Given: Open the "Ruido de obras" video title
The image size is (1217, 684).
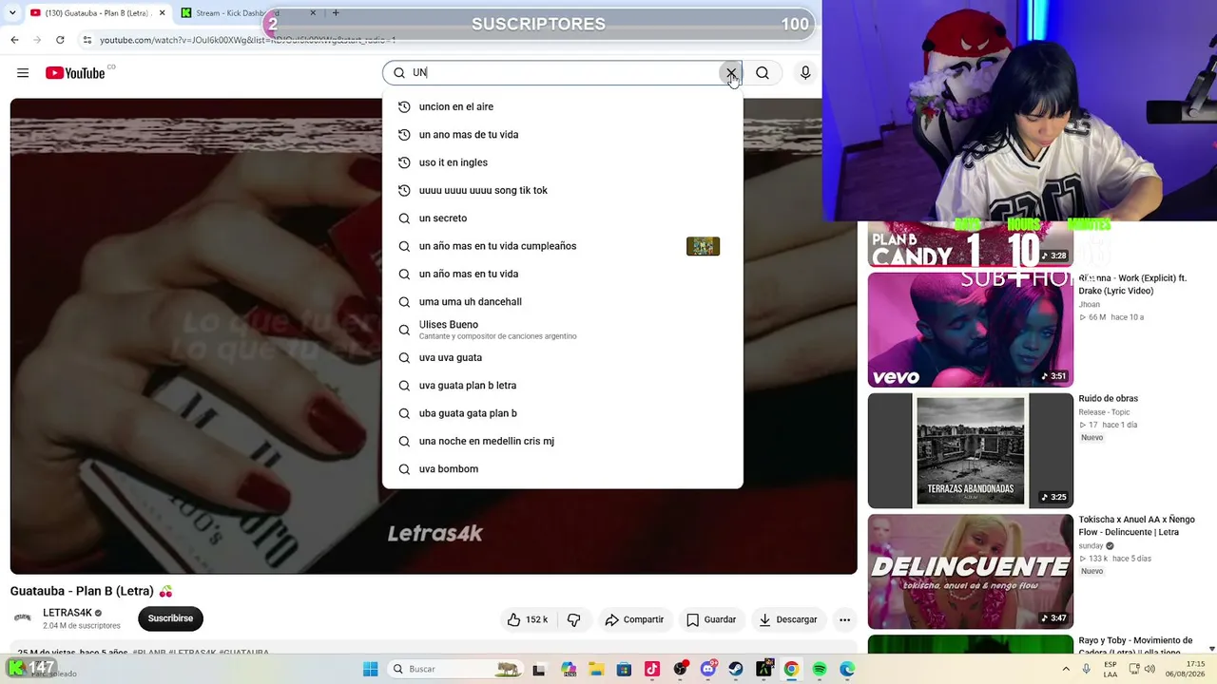Looking at the screenshot, I should tap(1108, 399).
